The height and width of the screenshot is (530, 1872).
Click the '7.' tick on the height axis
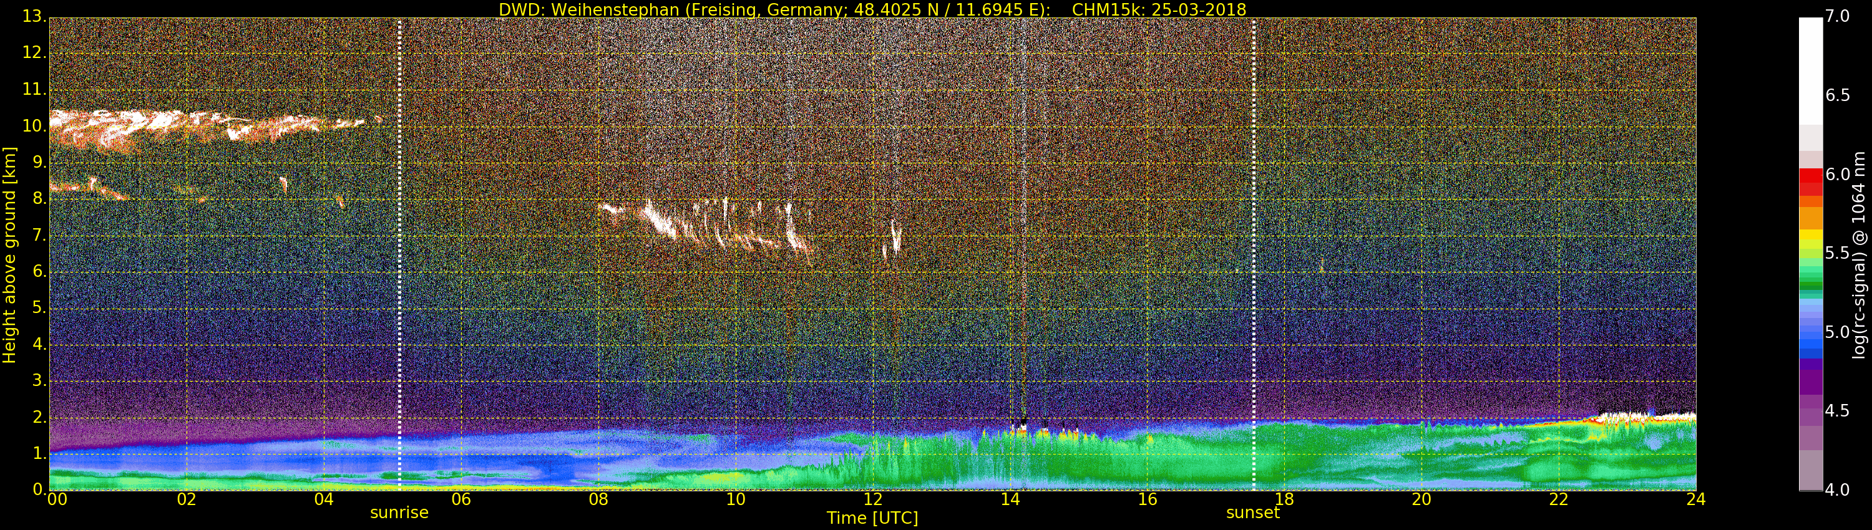pyautogui.click(x=39, y=235)
